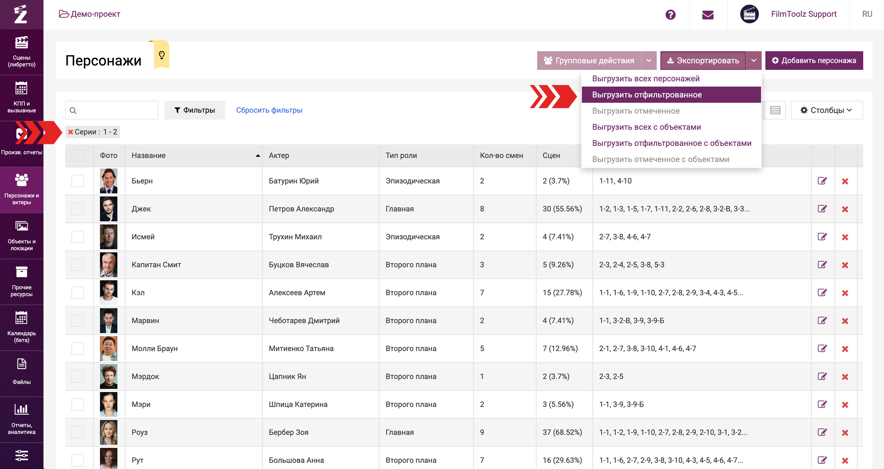
Task: Open Файлы sidebar section
Action: click(21, 372)
